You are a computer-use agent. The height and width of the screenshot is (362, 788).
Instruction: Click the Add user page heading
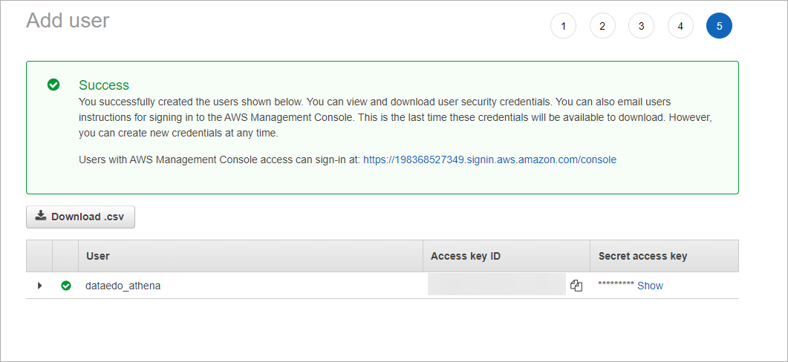point(68,21)
